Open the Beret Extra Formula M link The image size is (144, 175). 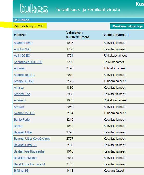(x=29, y=164)
